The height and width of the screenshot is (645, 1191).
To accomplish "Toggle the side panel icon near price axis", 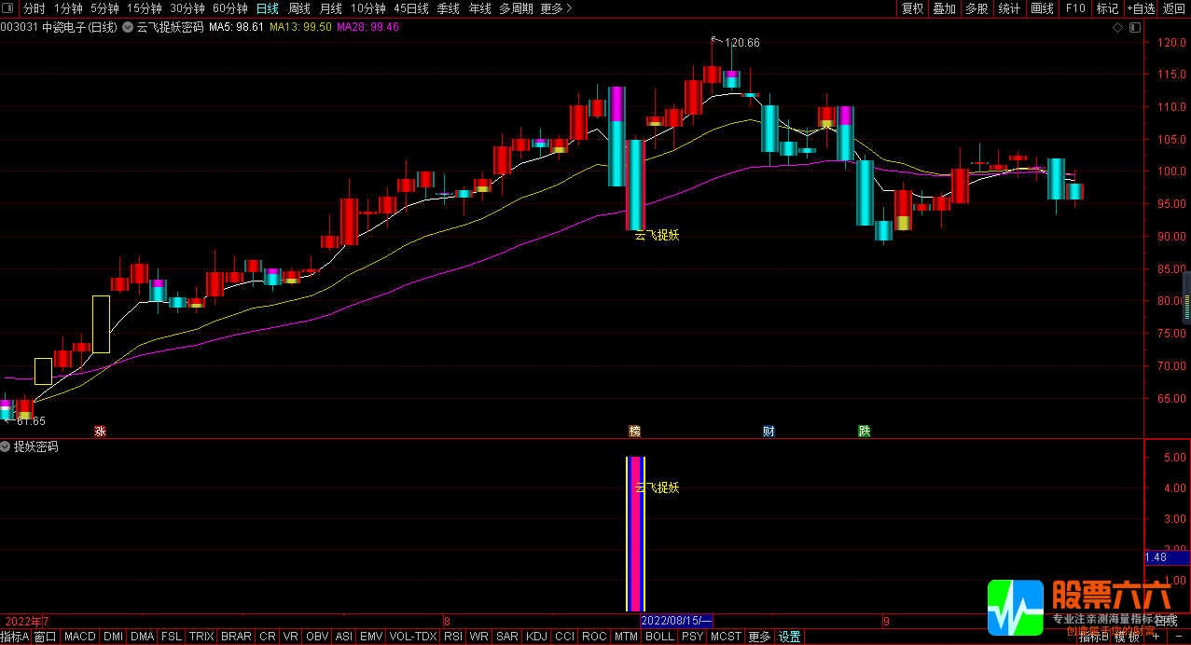I will tap(1134, 28).
